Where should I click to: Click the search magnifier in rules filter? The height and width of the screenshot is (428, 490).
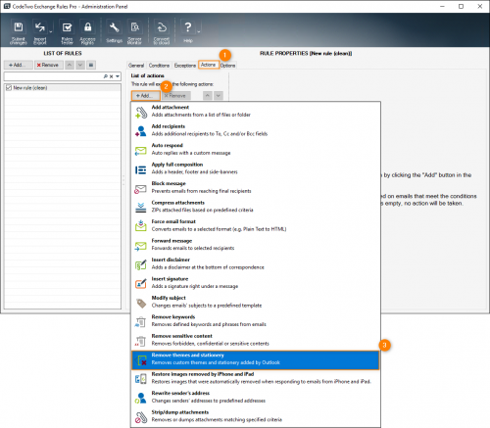106,76
